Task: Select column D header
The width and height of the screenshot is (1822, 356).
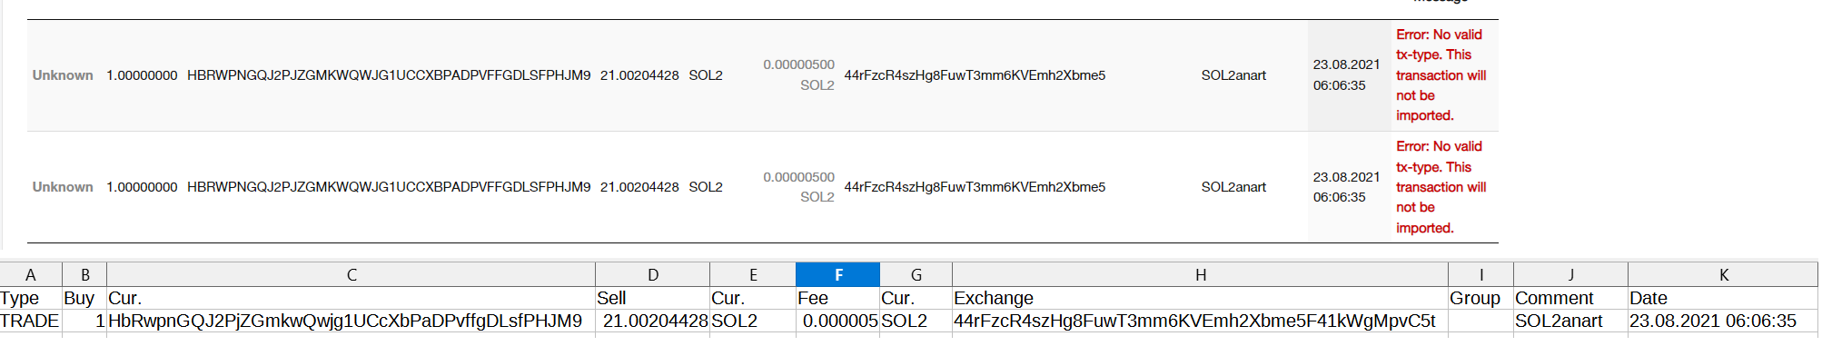Action: click(x=652, y=274)
